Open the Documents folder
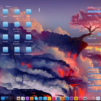101x101 pixels. click(29, 37)
